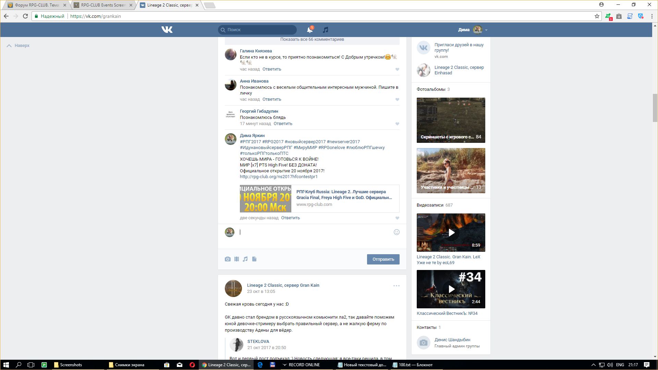Like Анна Иванова's comment

[397, 100]
